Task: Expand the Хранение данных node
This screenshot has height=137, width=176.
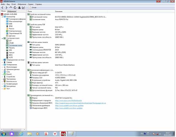Action: 2,70
